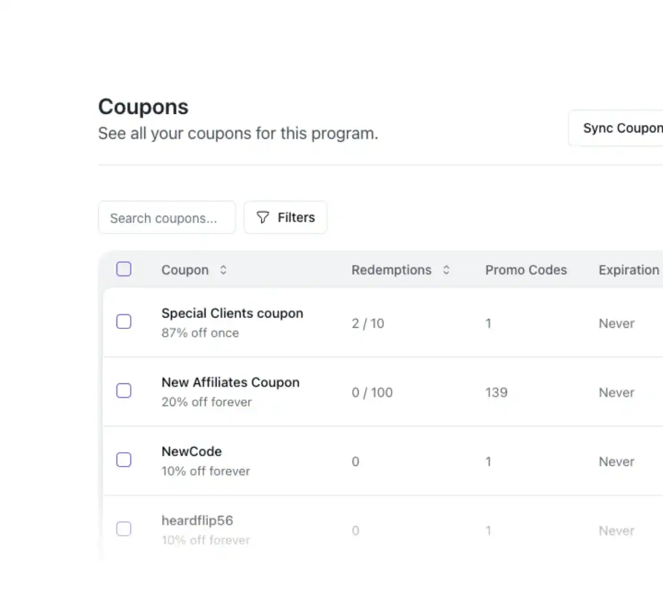The height and width of the screenshot is (590, 663).
Task: Open the New Affiliates Coupon entry
Action: point(230,383)
